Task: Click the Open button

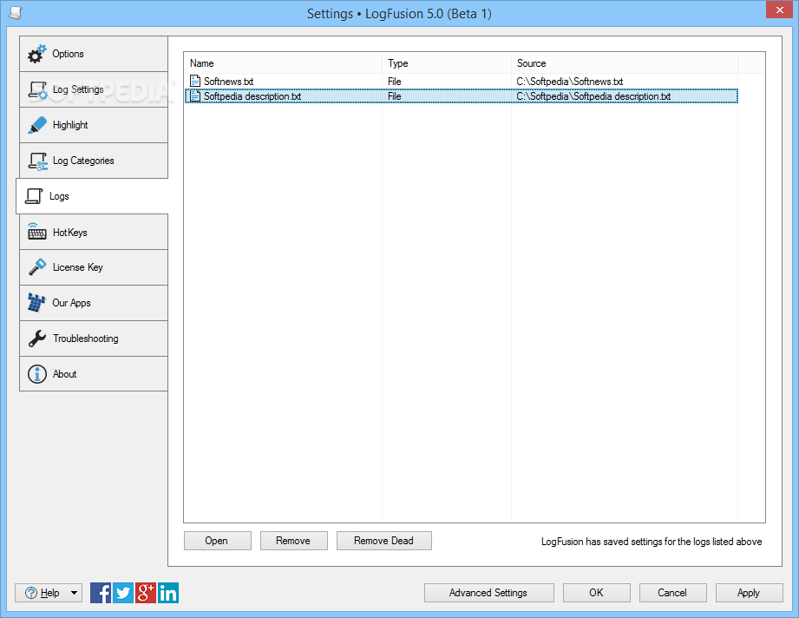Action: tap(218, 541)
